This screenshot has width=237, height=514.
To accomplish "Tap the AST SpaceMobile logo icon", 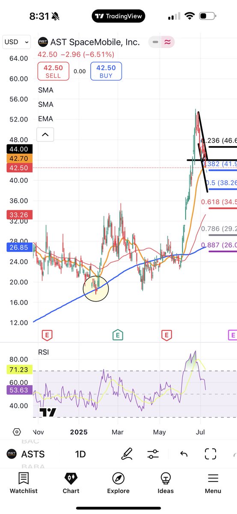I will pos(43,42).
